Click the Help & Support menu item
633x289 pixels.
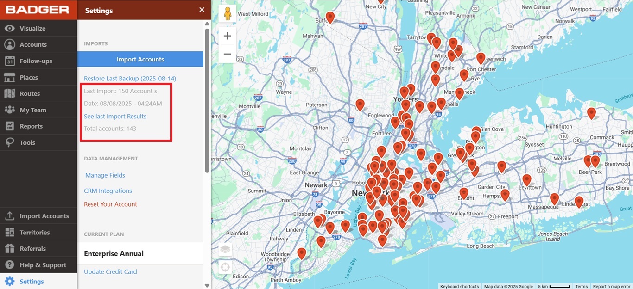coord(38,265)
